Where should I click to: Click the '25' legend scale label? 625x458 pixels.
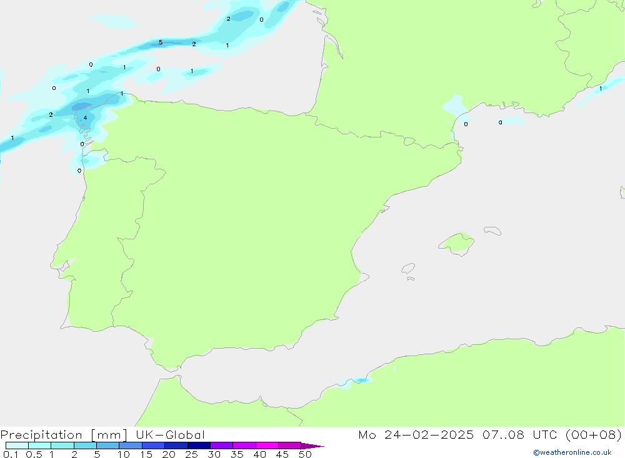pyautogui.click(x=192, y=454)
